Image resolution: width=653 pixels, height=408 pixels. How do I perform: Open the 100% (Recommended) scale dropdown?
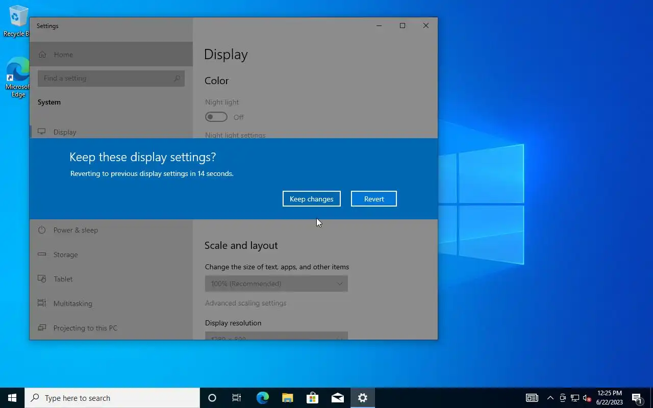coord(277,284)
